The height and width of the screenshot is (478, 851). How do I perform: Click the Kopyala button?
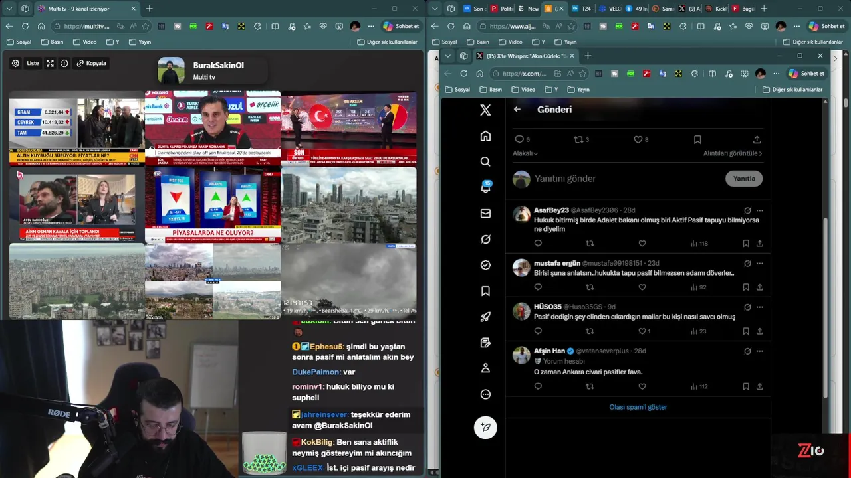91,63
